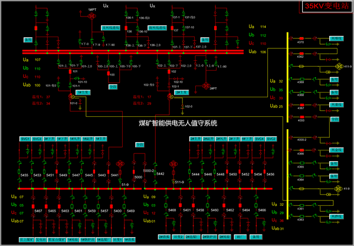Click the Uab 106 voltage reading
The height and width of the screenshot is (246, 354).
[257, 52]
